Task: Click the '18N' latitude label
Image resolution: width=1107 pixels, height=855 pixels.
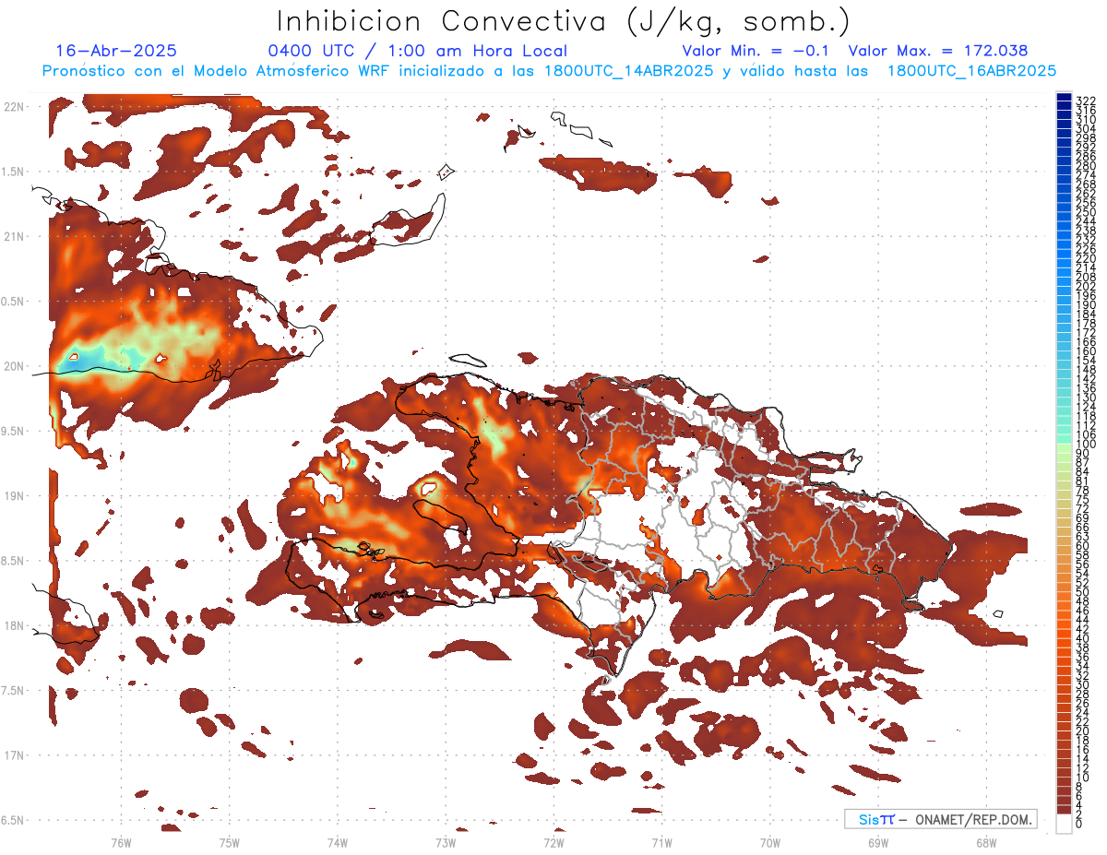Action: point(15,625)
